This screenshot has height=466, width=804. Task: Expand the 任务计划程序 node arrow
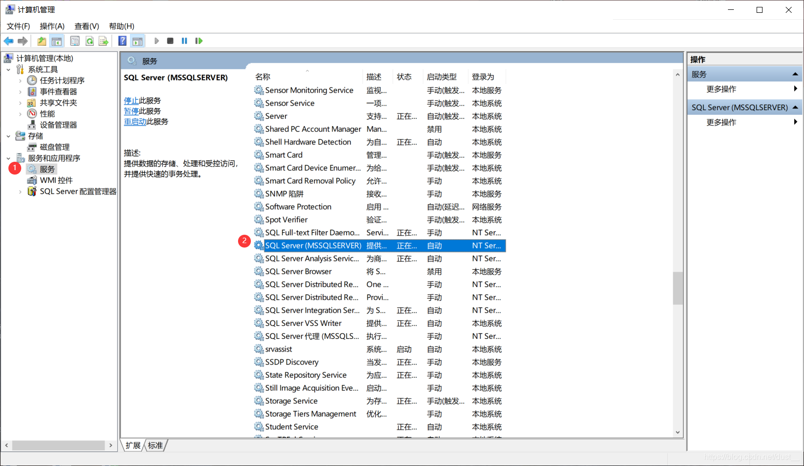[20, 80]
